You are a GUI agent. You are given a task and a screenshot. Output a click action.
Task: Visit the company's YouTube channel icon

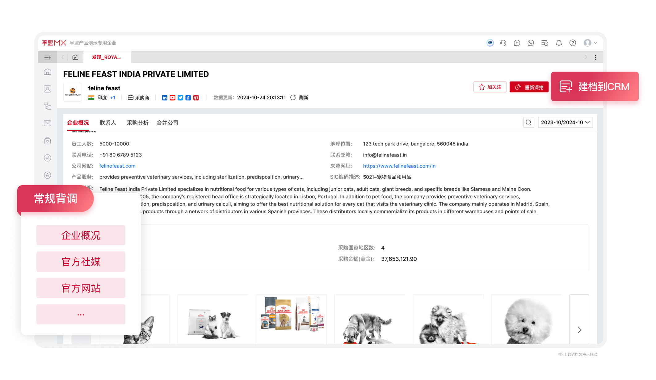coord(172,98)
